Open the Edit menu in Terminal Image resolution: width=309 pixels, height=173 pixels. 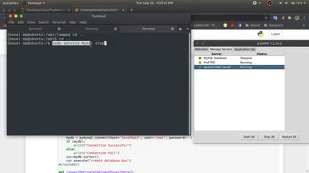pyautogui.click(x=20, y=23)
